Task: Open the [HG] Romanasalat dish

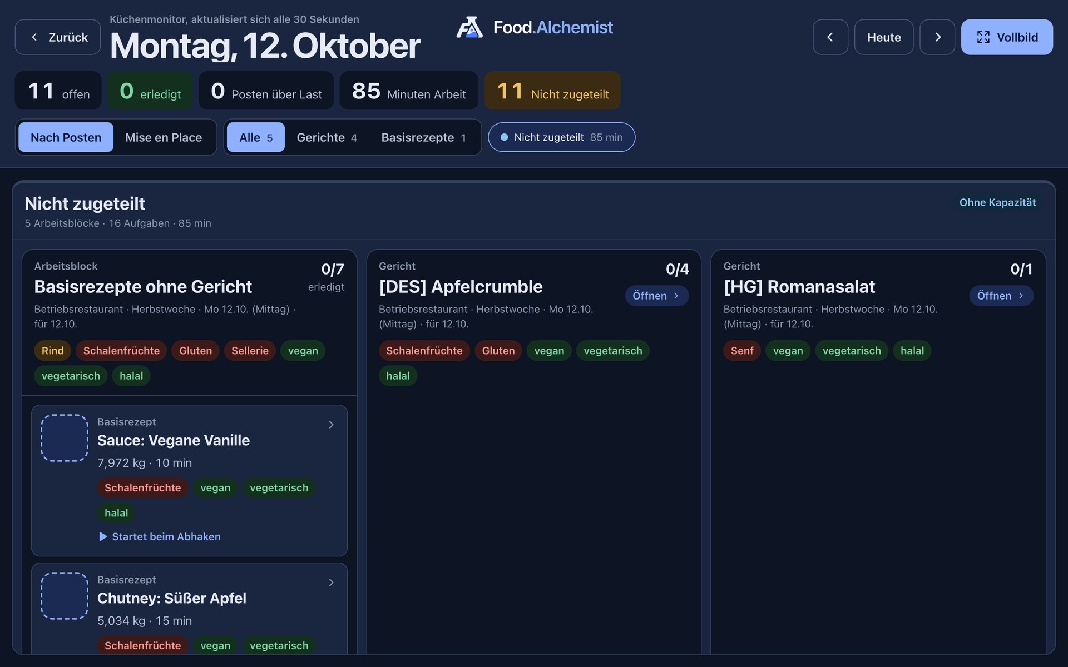Action: click(x=1001, y=296)
